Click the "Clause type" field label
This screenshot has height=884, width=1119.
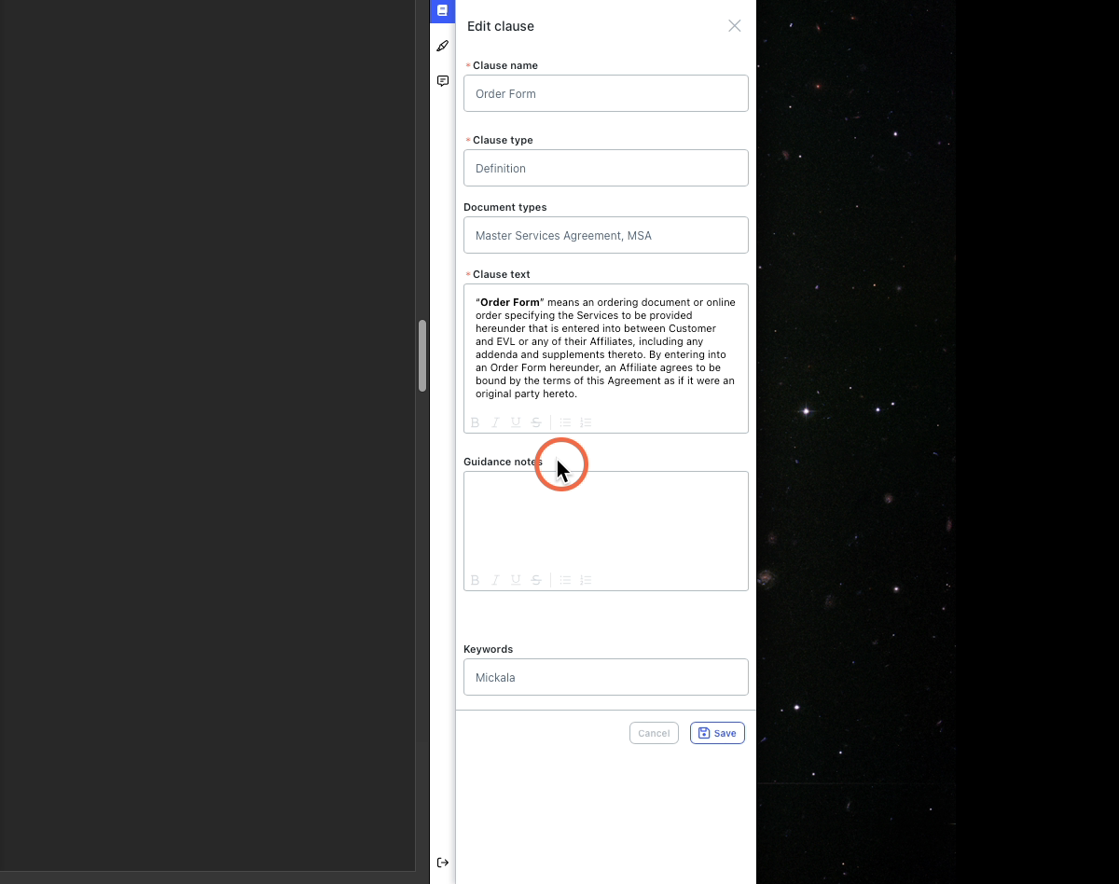[503, 140]
